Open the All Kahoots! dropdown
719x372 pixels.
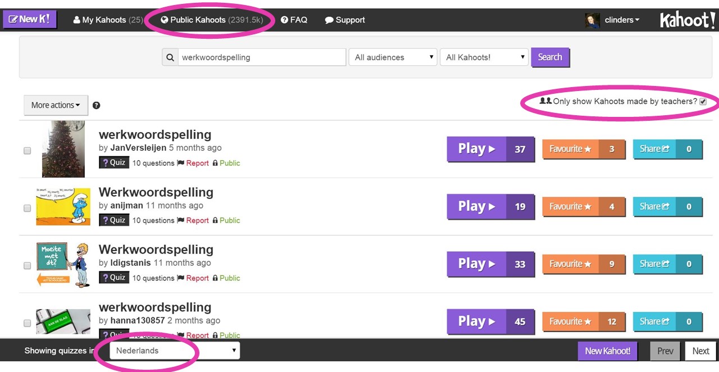pos(484,57)
